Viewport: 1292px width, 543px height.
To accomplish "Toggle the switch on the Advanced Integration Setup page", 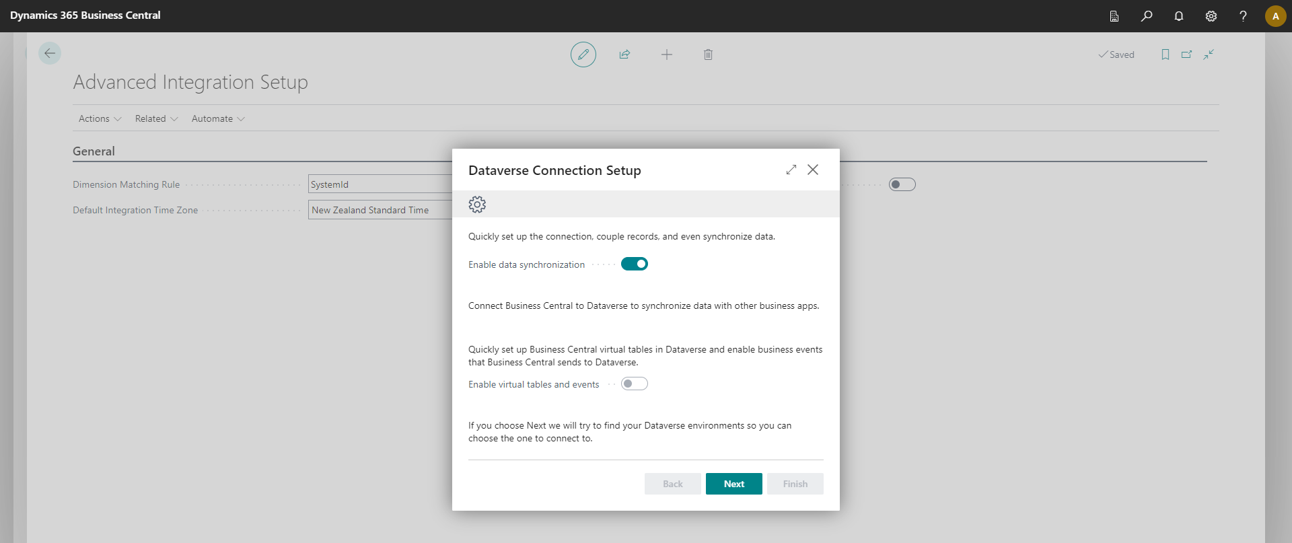I will (902, 184).
